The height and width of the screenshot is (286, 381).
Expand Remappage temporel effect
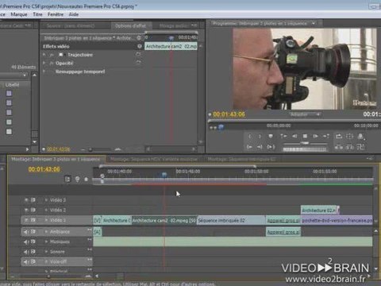(x=44, y=71)
